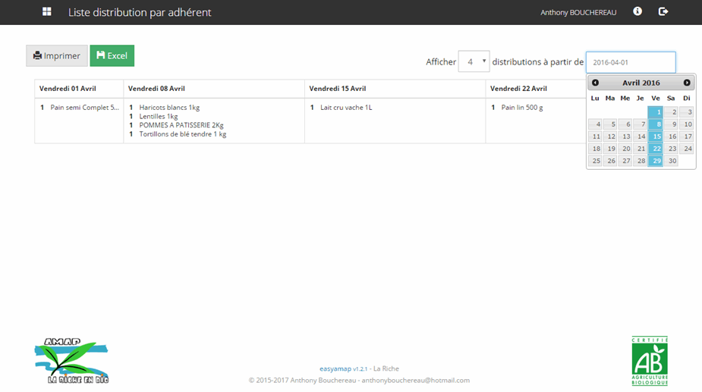702x392 pixels.
Task: Go to next month in calendar
Action: point(687,83)
